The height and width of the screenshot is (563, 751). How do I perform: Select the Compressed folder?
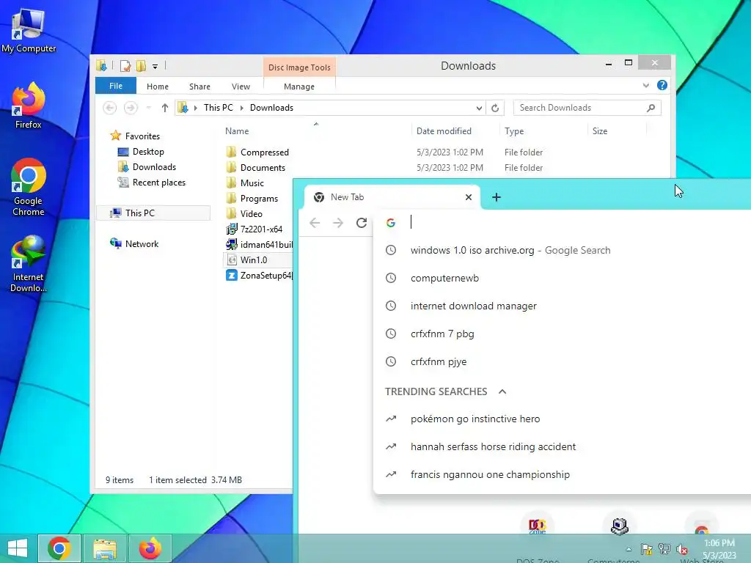(x=264, y=152)
